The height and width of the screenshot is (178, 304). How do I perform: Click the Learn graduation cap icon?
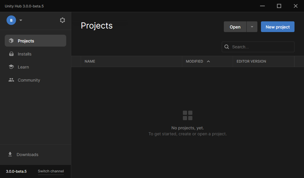click(11, 67)
